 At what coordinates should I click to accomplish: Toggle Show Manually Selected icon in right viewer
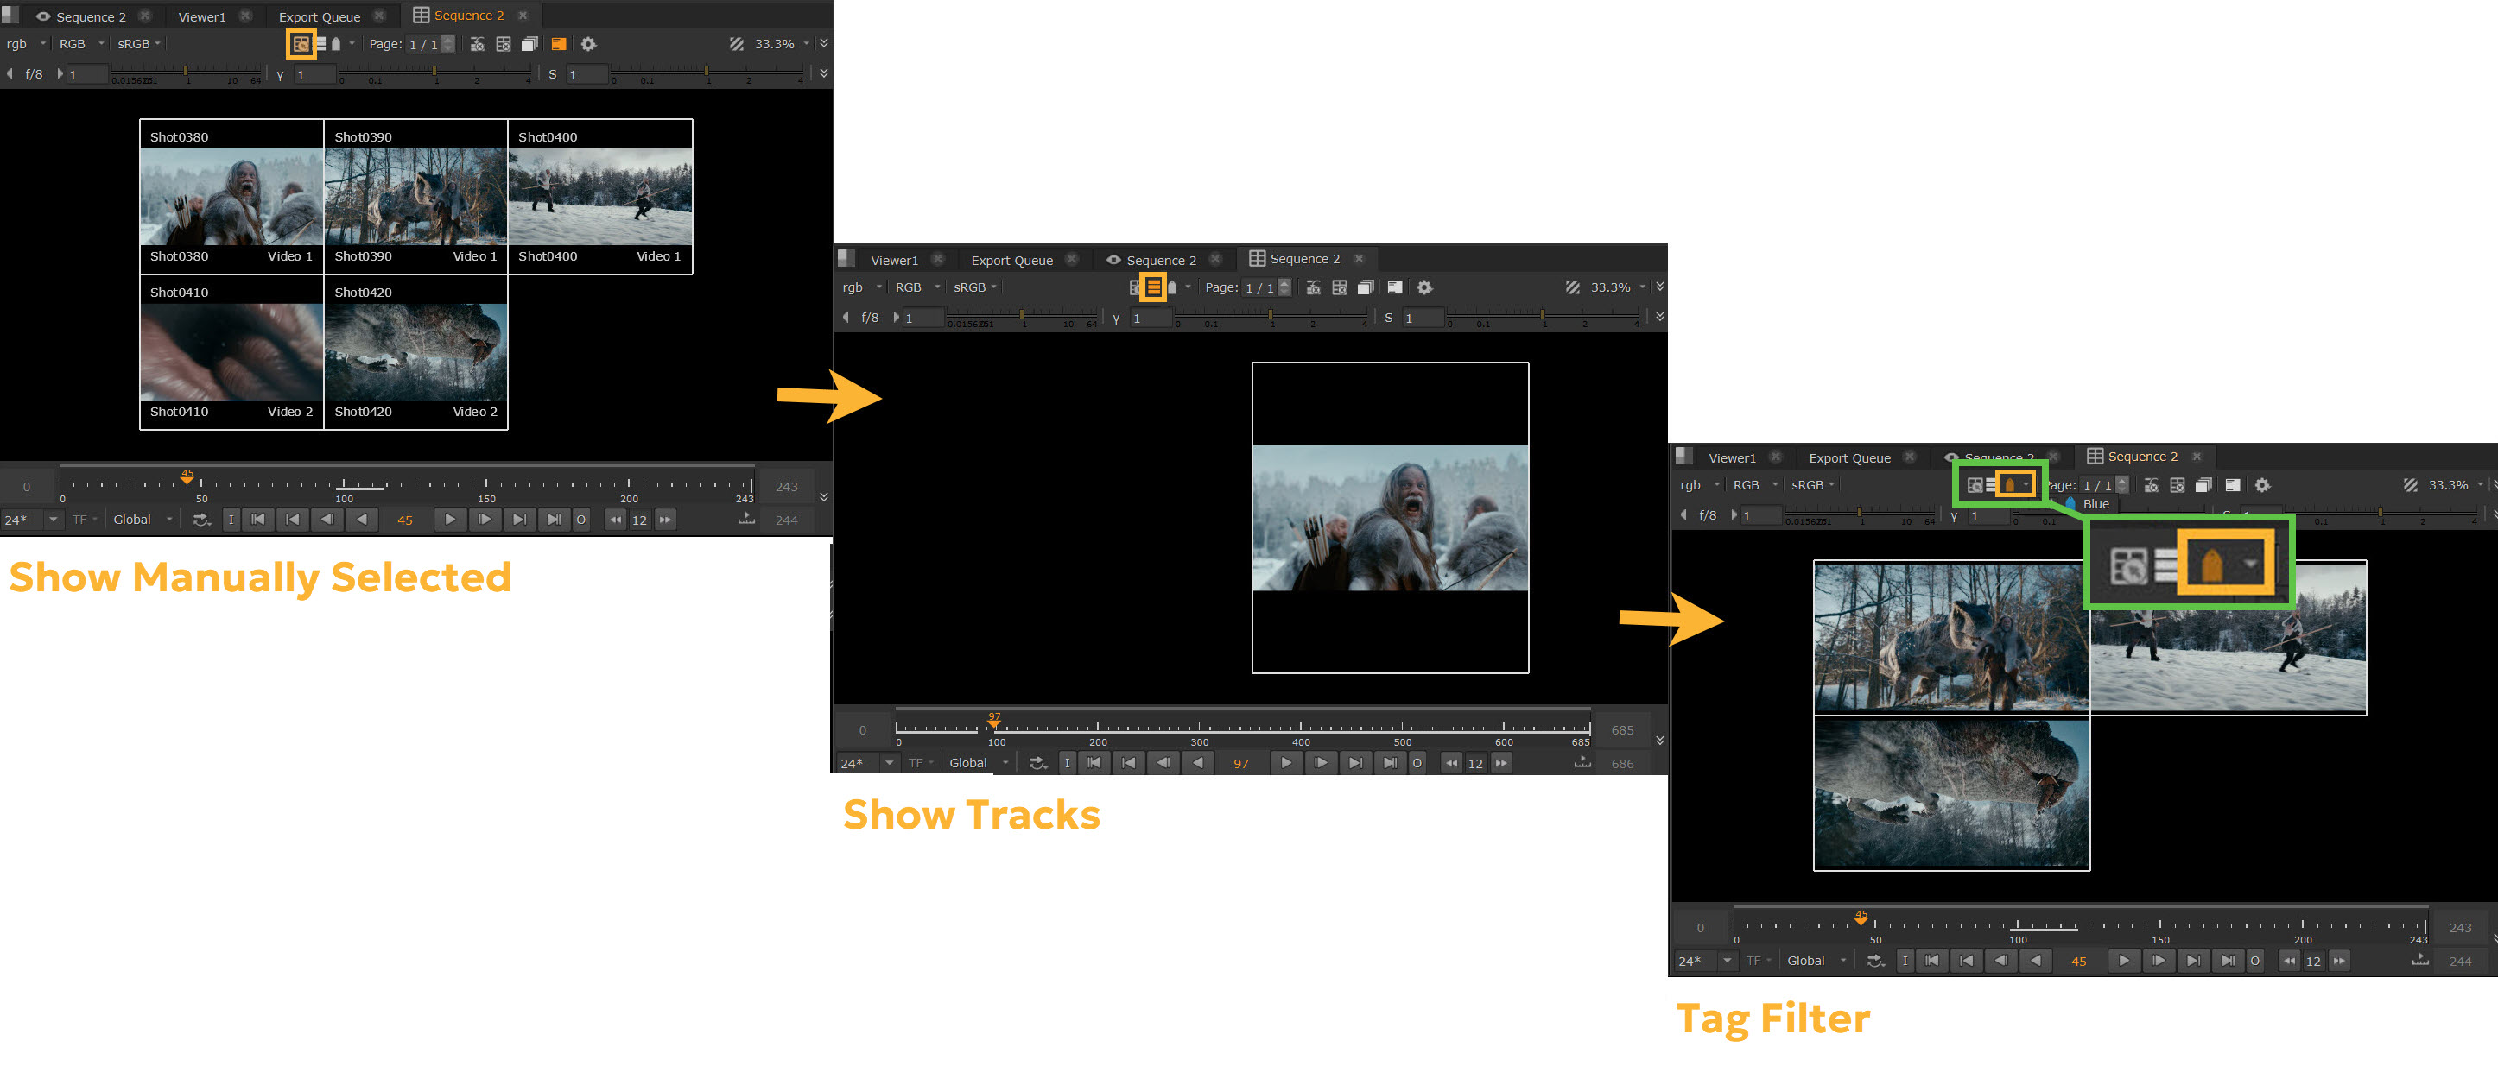1975,484
